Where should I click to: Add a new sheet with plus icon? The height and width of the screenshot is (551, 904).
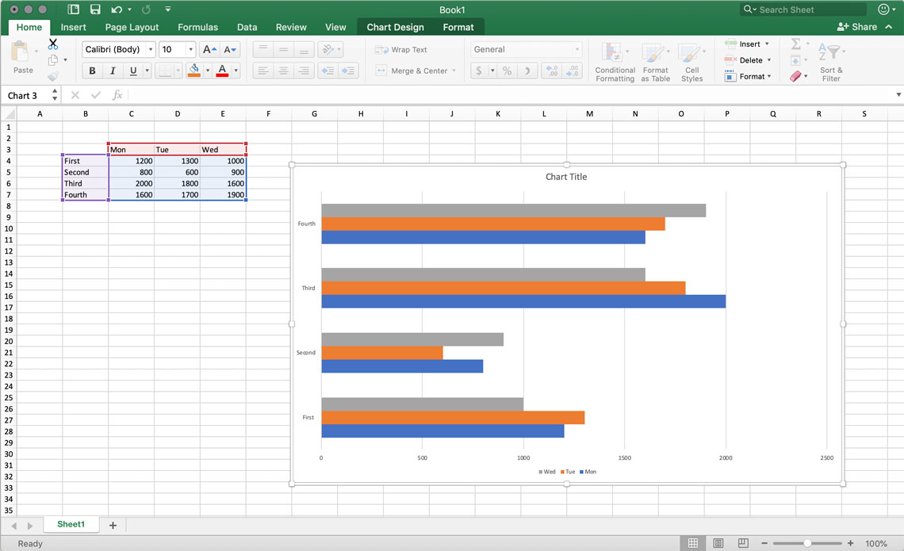[x=113, y=525]
